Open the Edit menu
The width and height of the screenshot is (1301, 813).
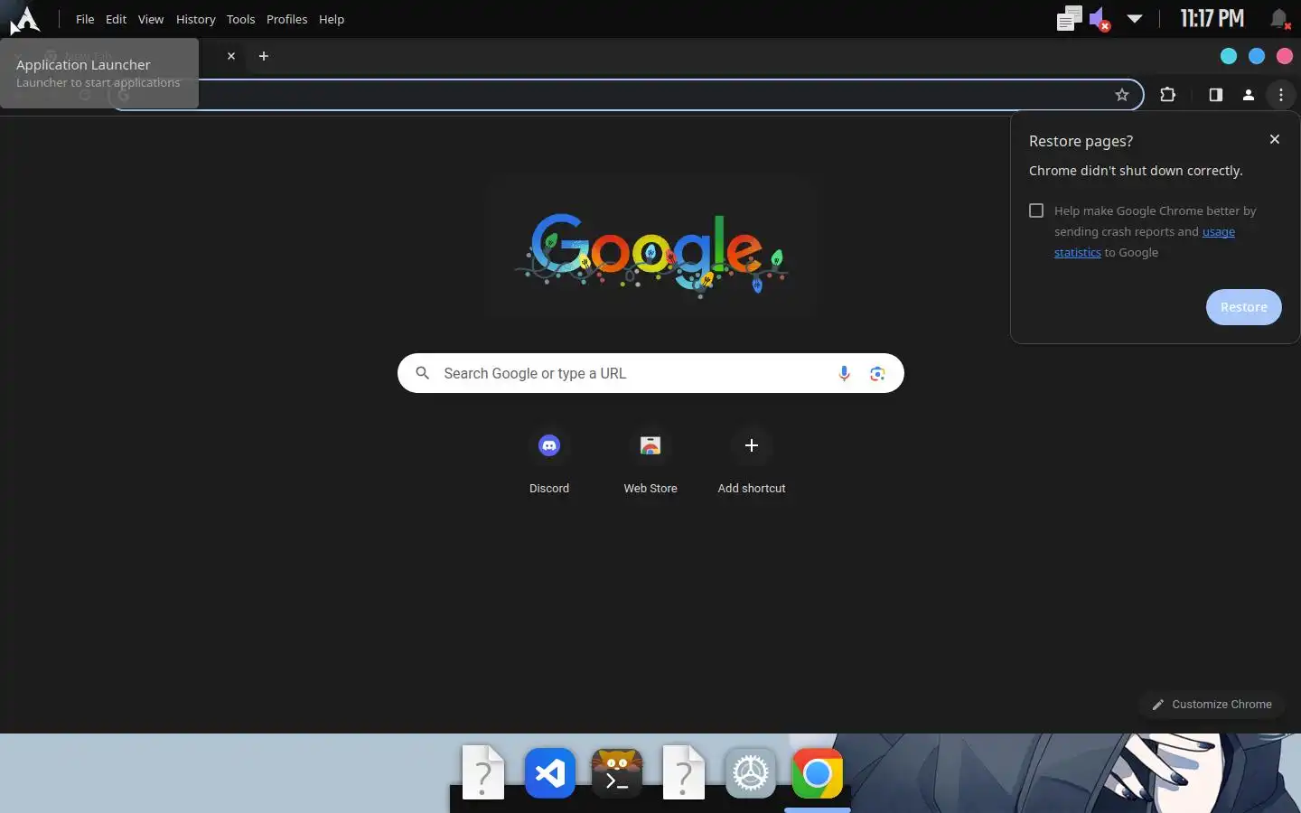[116, 19]
